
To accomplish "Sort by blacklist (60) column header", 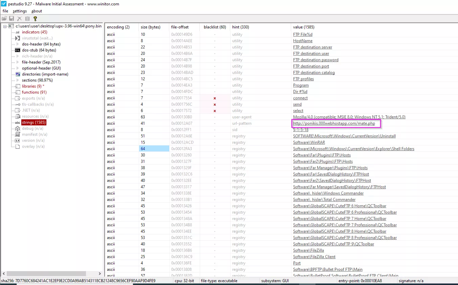I will (215, 27).
